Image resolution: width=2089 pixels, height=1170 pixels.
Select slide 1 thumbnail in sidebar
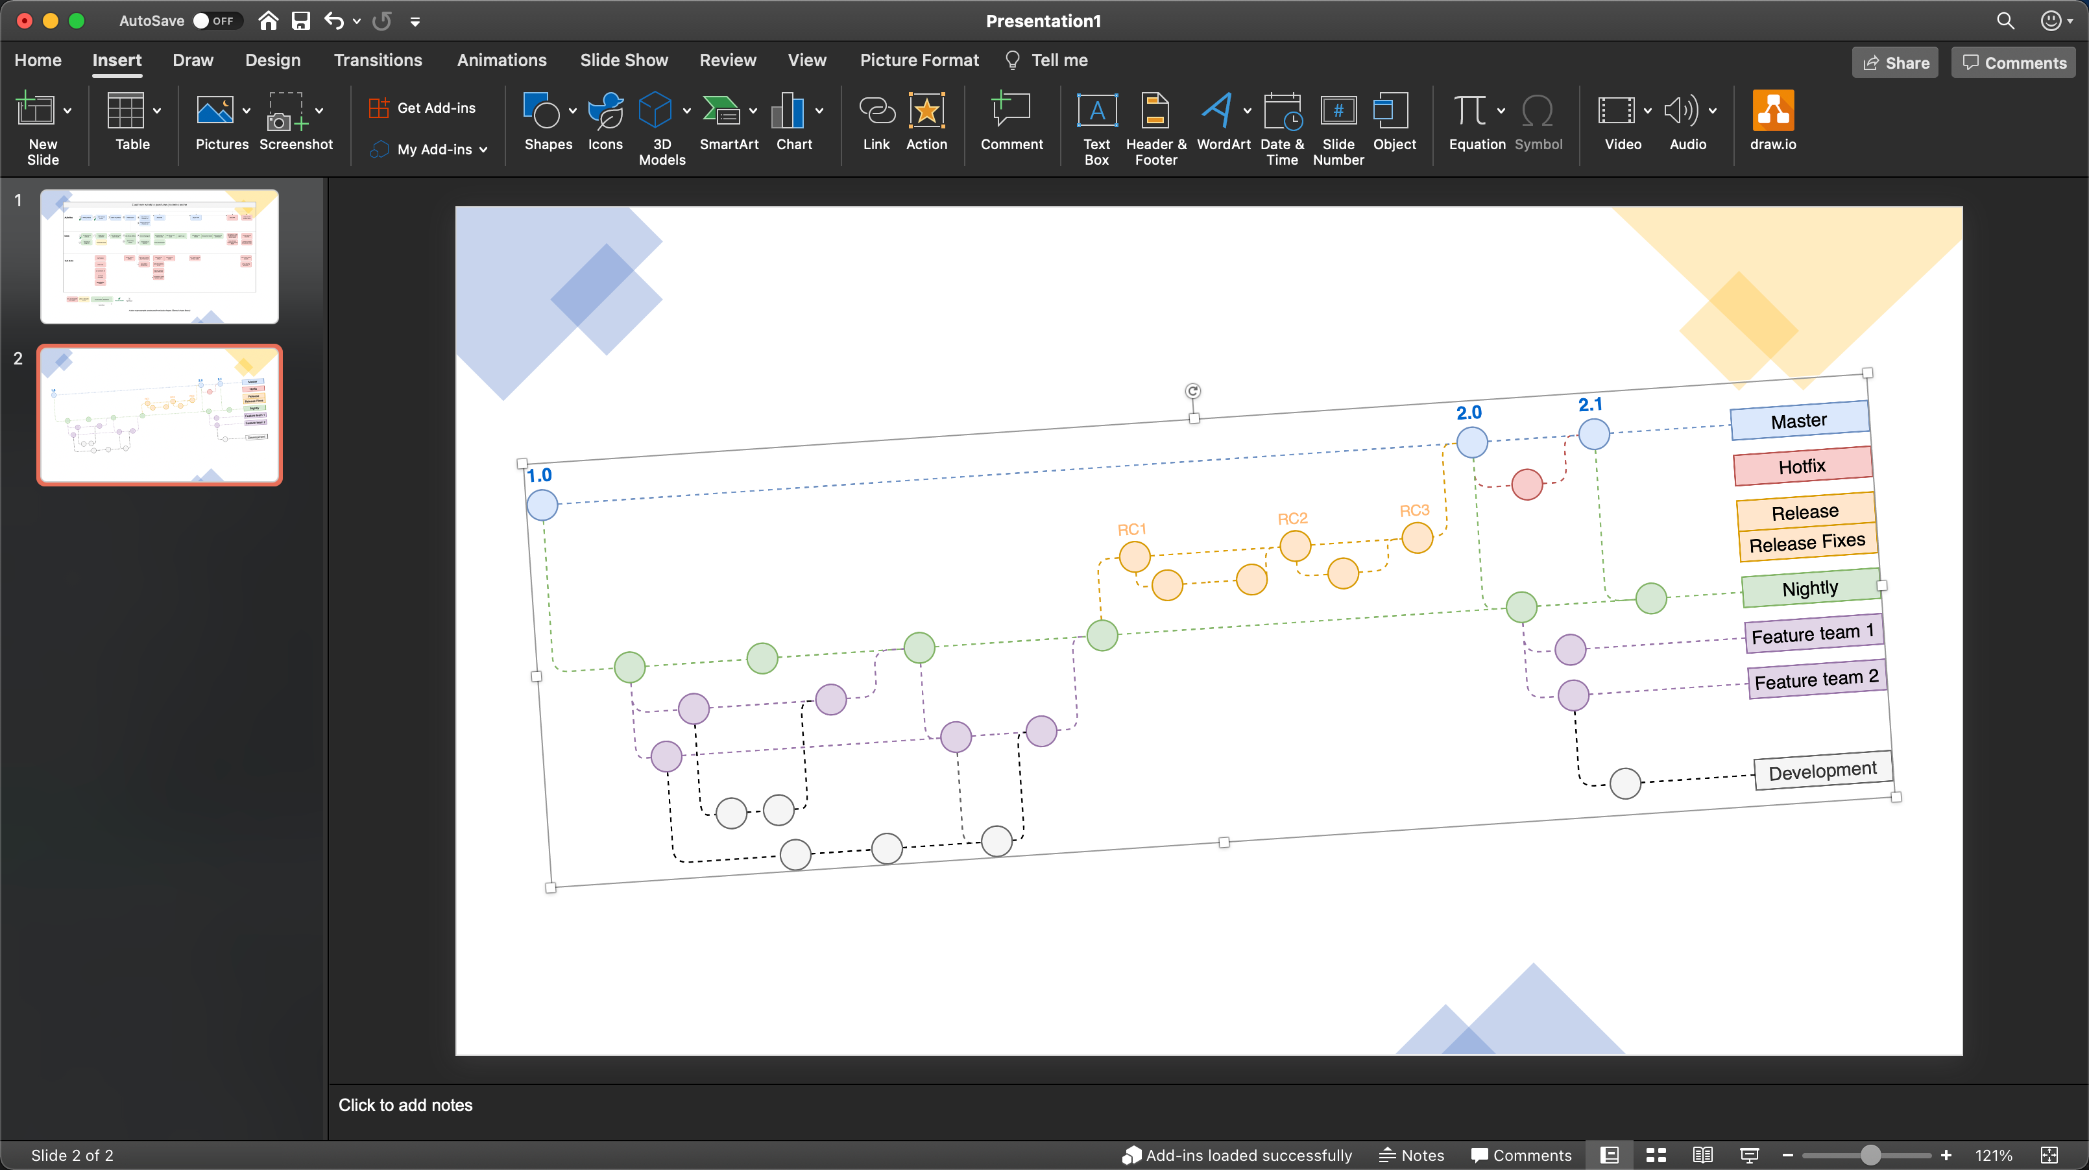coord(159,256)
